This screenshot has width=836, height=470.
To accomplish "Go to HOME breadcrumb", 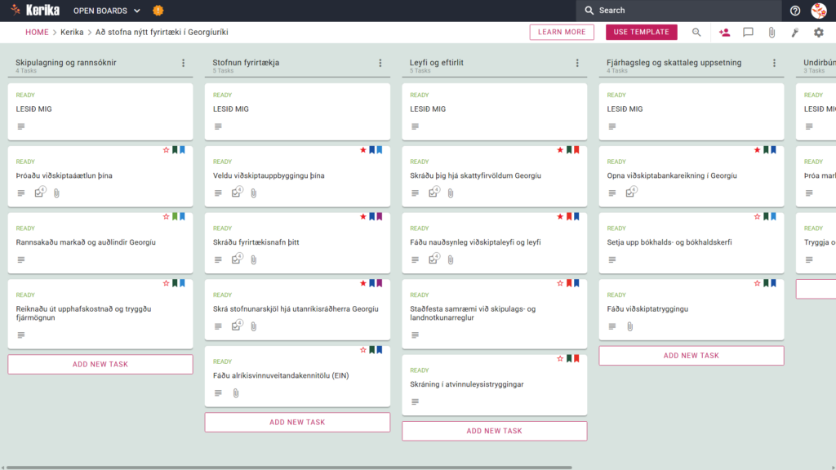I will pyautogui.click(x=37, y=32).
